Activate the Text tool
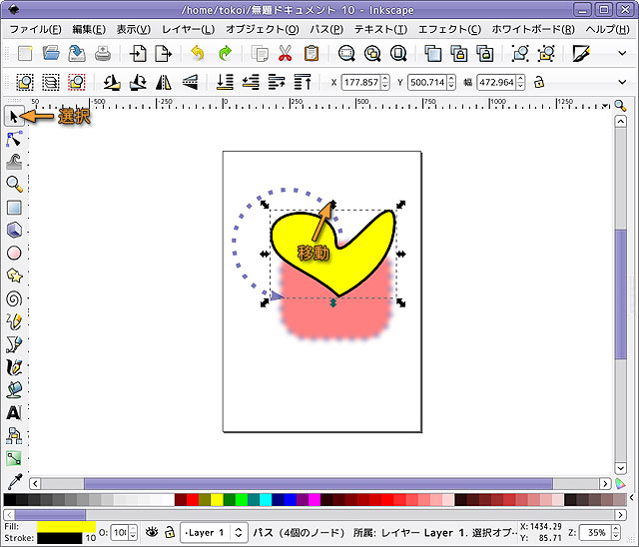The image size is (639, 547). coord(14,412)
